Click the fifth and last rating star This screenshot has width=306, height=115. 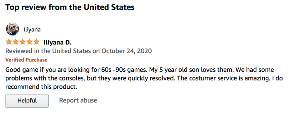(x=36, y=42)
